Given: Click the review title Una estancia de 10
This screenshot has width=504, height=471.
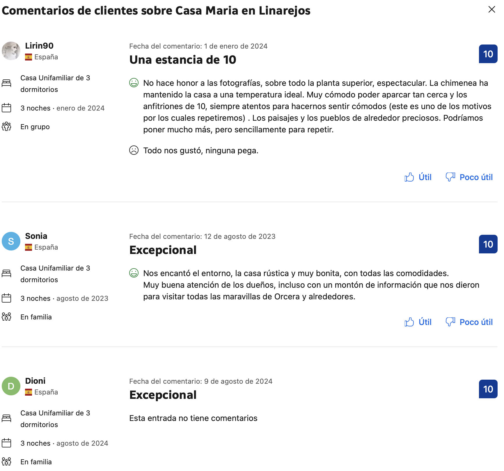Looking at the screenshot, I should pyautogui.click(x=183, y=60).
